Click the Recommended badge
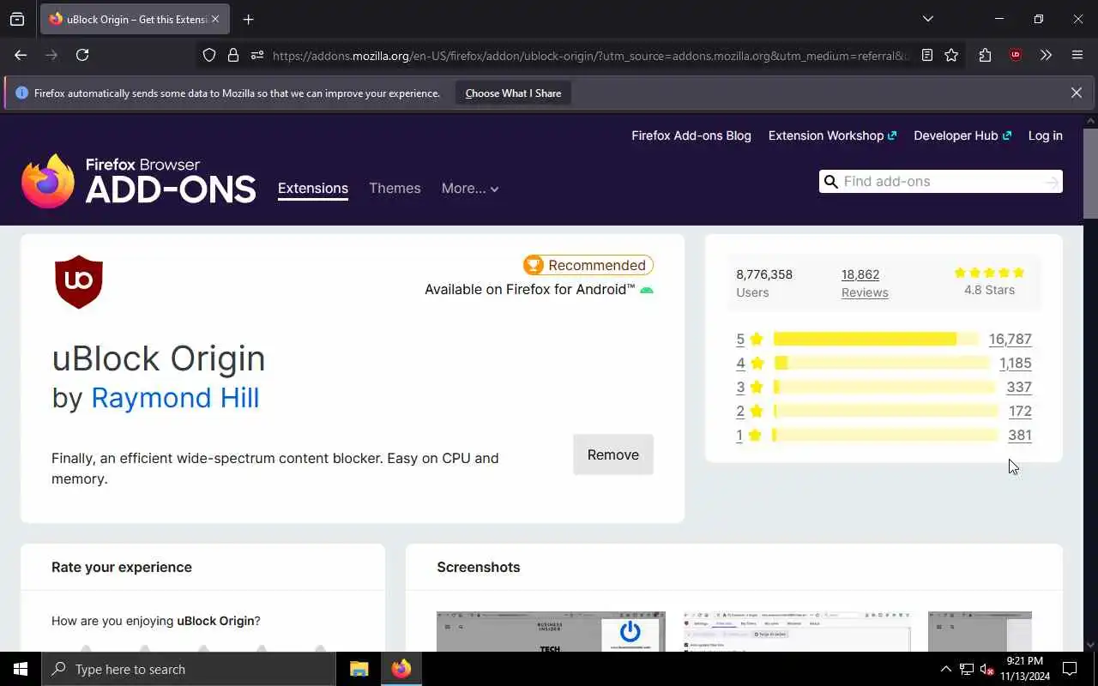Screen dimensions: 1098x686 pos(588,265)
